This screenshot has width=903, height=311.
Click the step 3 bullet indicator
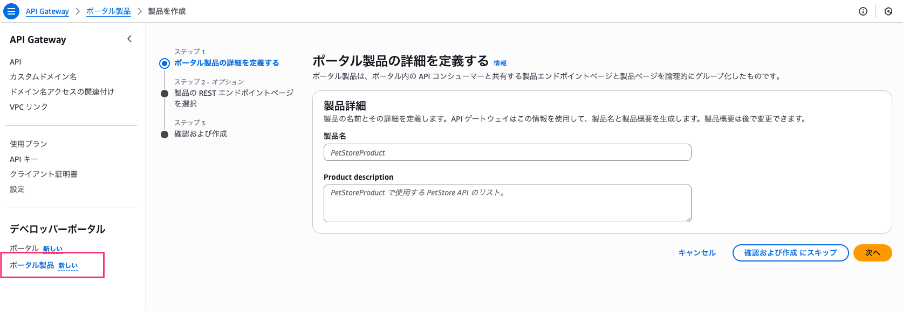165,135
